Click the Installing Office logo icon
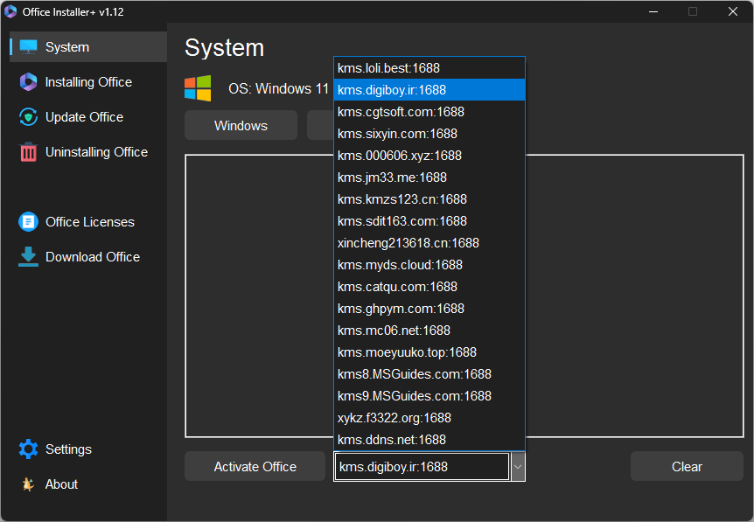The image size is (754, 522). point(28,82)
